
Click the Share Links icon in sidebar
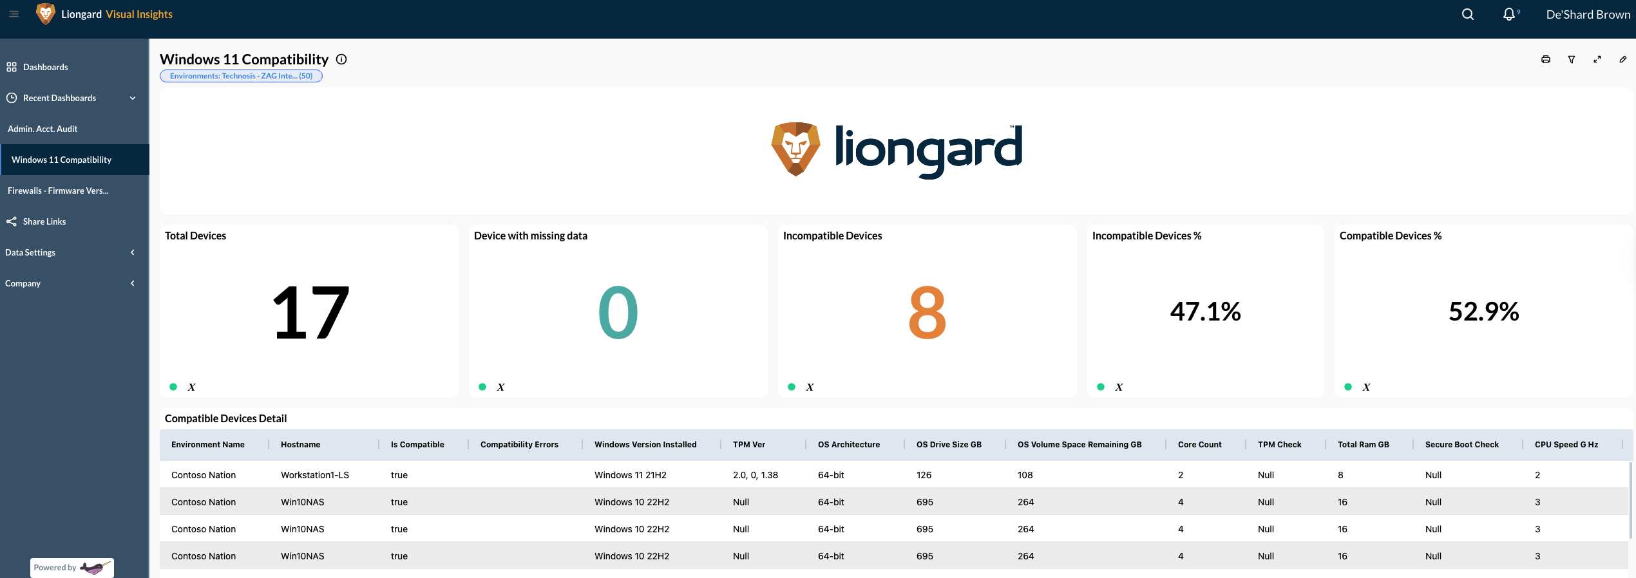click(12, 221)
